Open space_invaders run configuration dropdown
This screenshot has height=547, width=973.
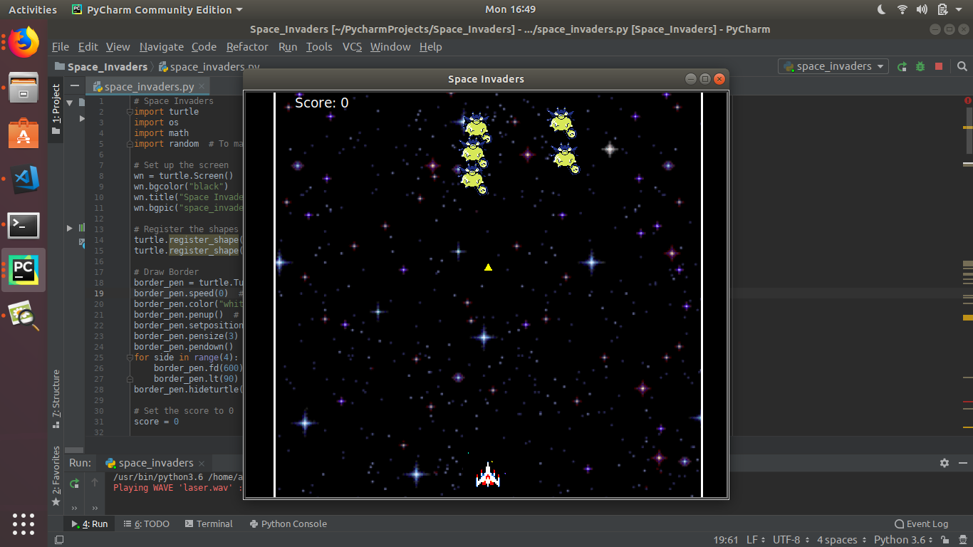click(x=833, y=66)
